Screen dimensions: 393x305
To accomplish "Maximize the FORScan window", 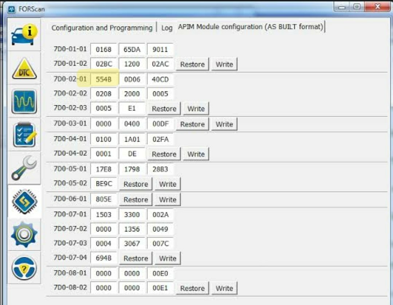I will (x=357, y=7).
